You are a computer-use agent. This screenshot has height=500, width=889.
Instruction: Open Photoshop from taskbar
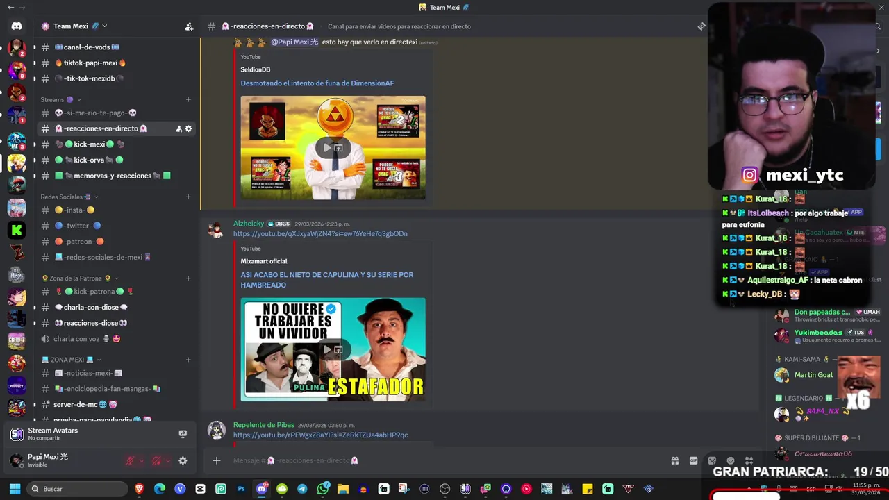coord(241,489)
